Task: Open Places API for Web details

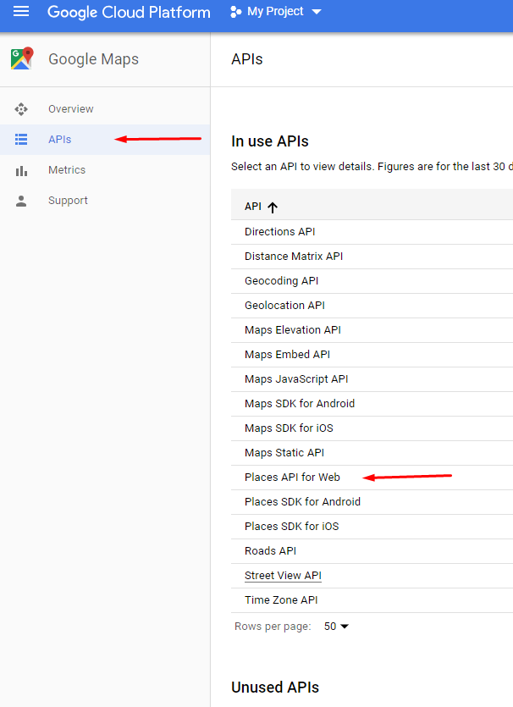Action: 292,478
